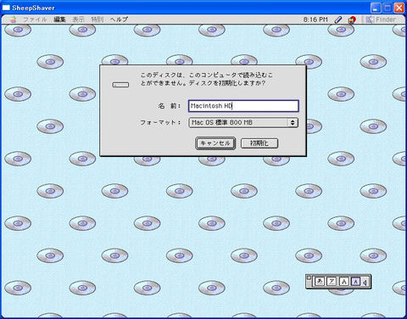
Task: Open the Apple menu icon
Action: point(13,20)
